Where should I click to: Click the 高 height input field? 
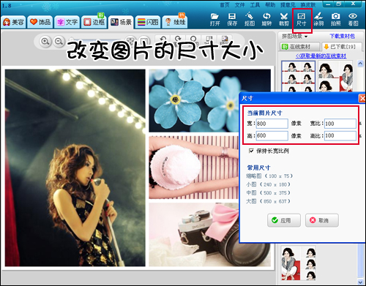pyautogui.click(x=272, y=135)
